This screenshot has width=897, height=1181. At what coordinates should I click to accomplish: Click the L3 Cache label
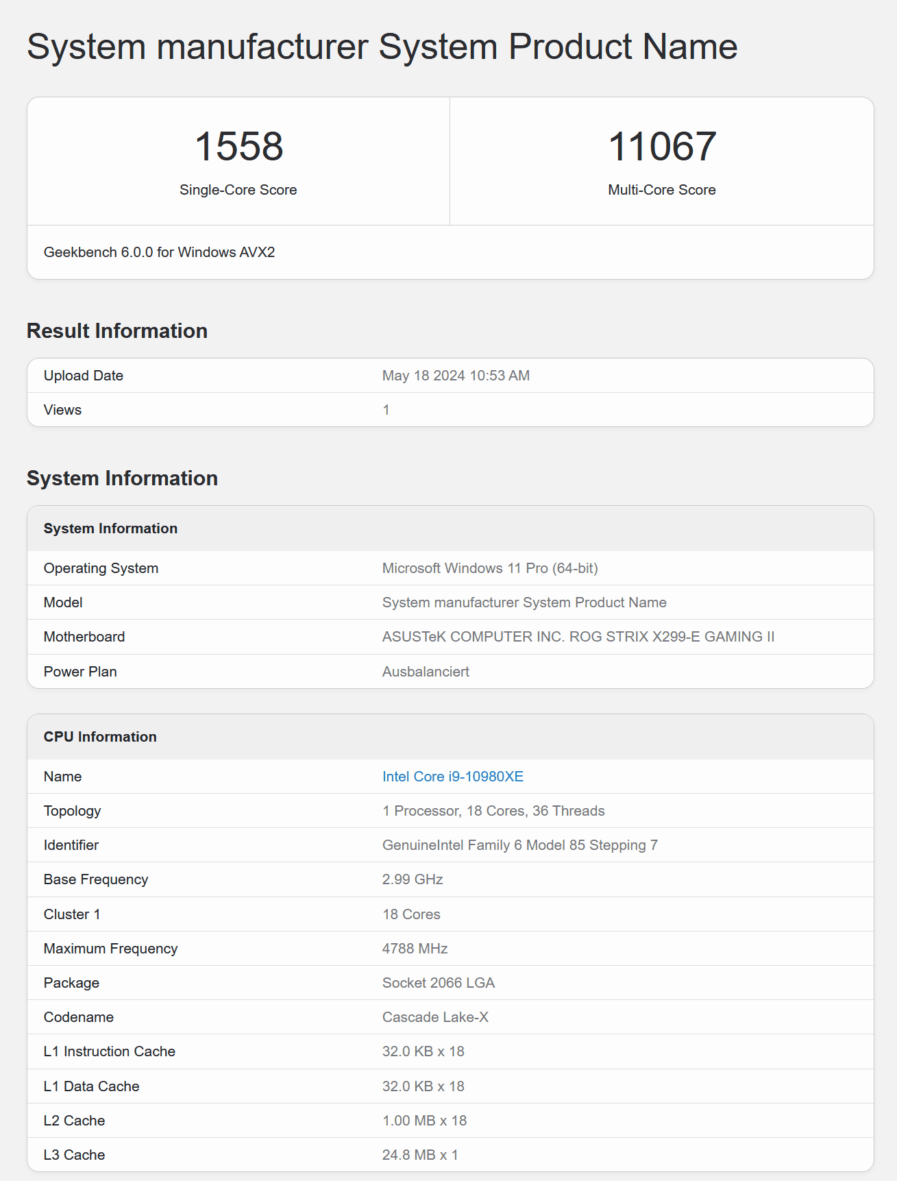(75, 1155)
